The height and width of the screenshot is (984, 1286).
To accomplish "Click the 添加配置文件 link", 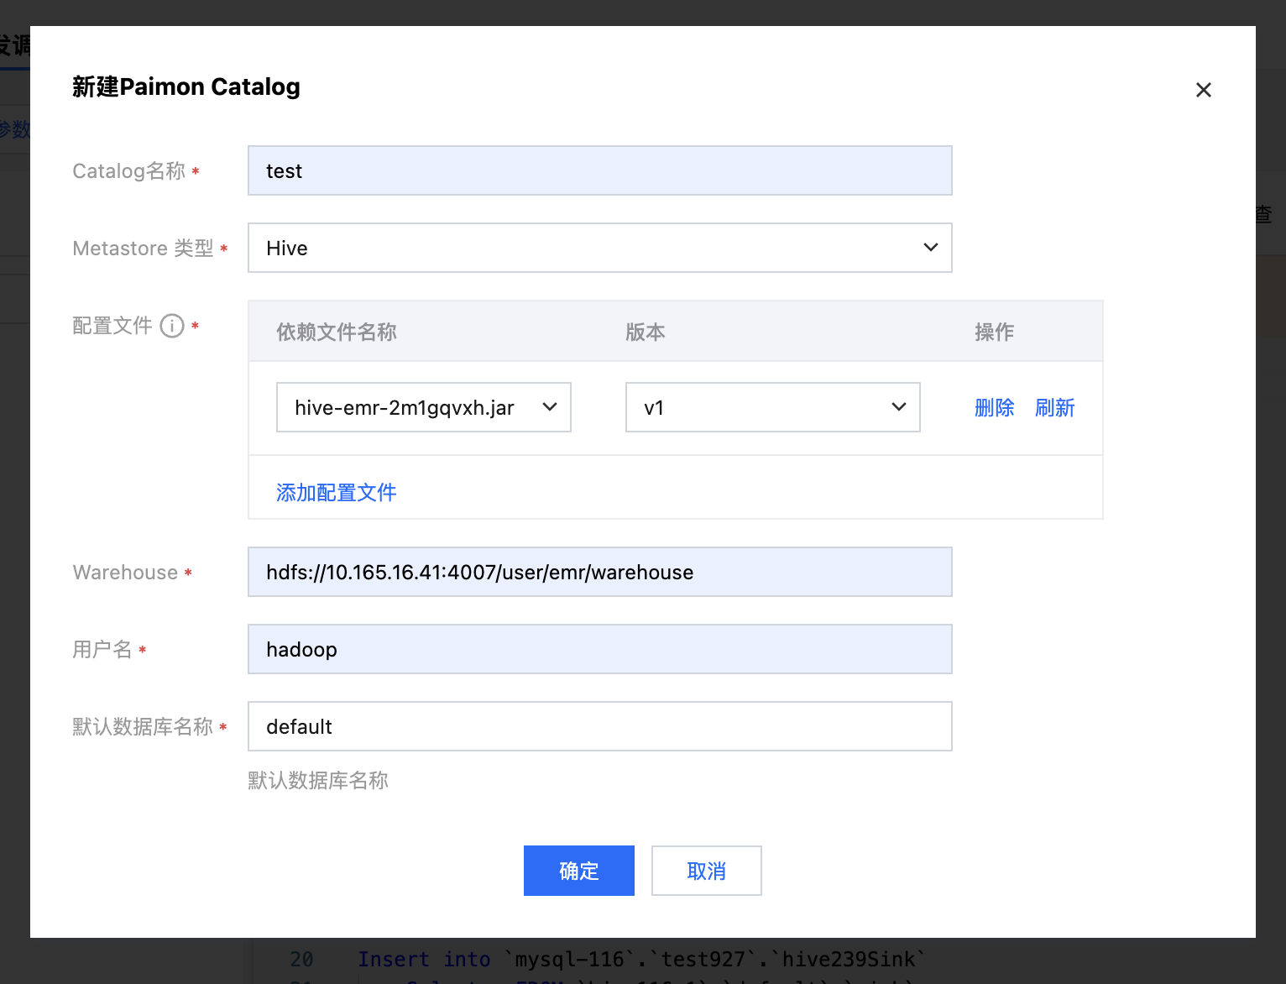I will 336,493.
